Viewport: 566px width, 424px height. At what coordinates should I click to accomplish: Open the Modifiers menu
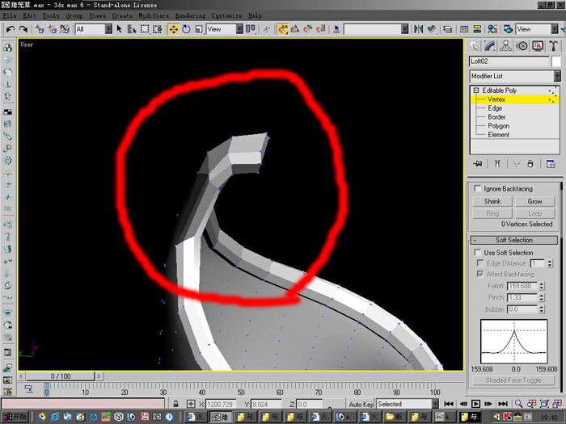[x=154, y=15]
